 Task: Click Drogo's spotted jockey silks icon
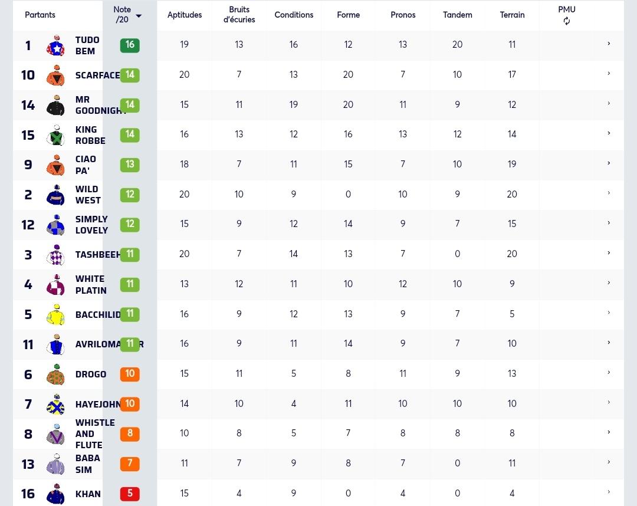click(x=55, y=374)
